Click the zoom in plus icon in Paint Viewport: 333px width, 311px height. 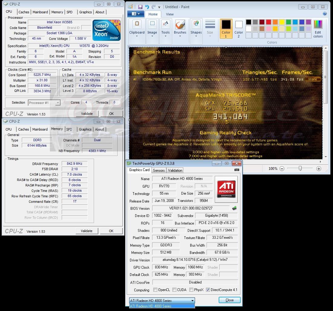pyautogui.click(x=318, y=169)
